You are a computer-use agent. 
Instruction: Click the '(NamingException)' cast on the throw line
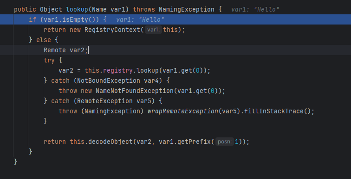click(112, 111)
